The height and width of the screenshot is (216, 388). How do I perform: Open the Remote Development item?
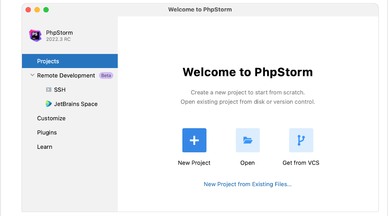[66, 76]
